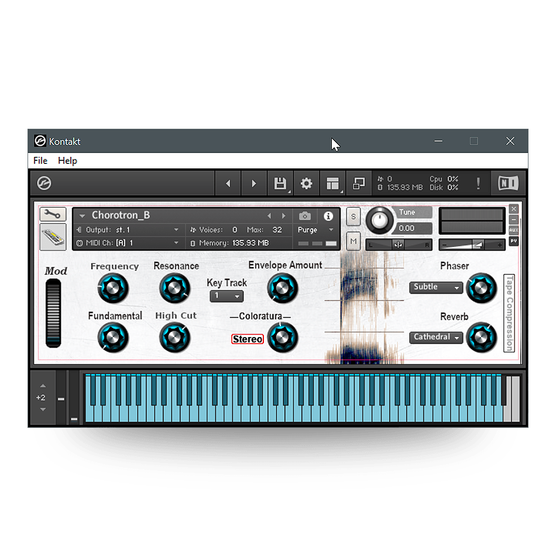The height and width of the screenshot is (556, 556).
Task: Select the previous preset arrow beside Chorotron_B
Action: pos(269,215)
